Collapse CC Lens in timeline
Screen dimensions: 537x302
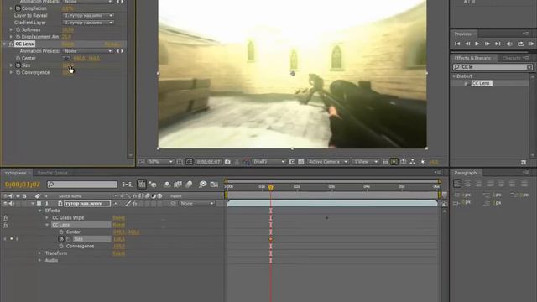[47, 225]
